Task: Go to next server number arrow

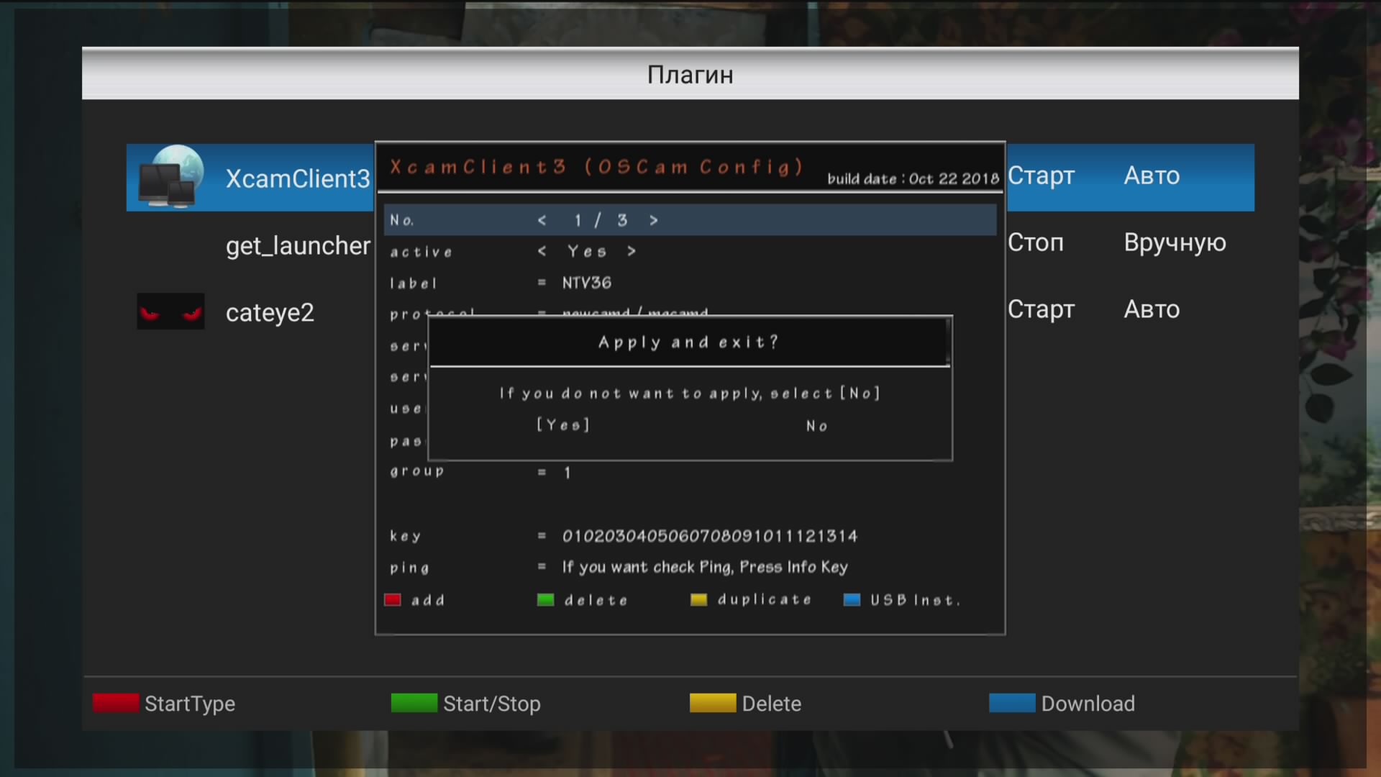Action: pos(654,220)
